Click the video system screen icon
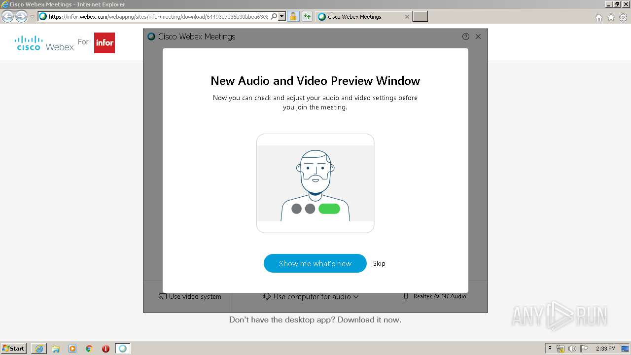Viewport: 631px width, 355px height. pyautogui.click(x=163, y=296)
